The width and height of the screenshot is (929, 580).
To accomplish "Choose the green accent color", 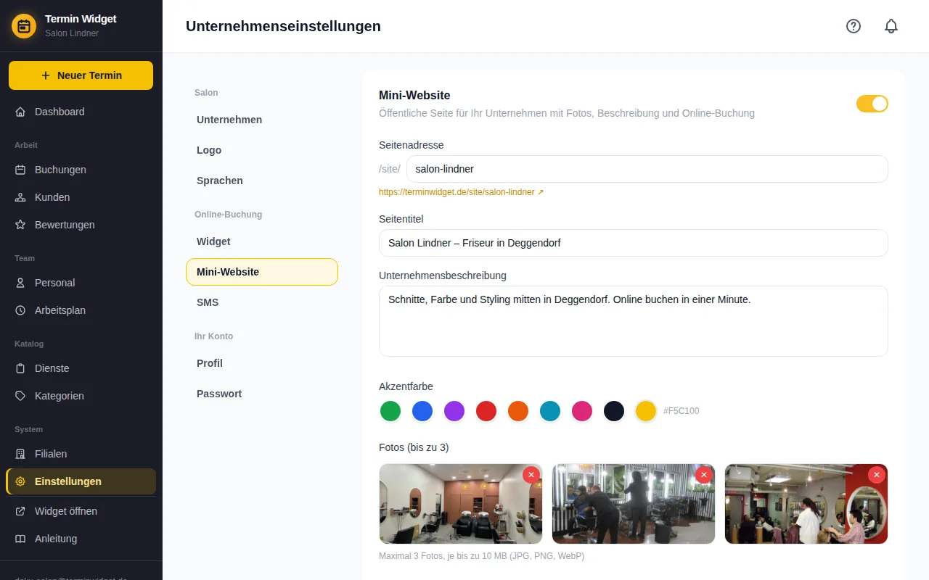I will tap(390, 411).
